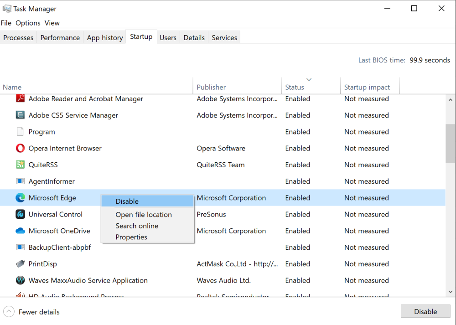
Task: Click Search online in the context menu
Action: [x=137, y=226]
